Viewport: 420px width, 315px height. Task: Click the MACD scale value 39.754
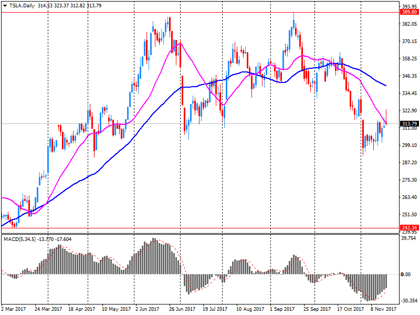click(409, 238)
